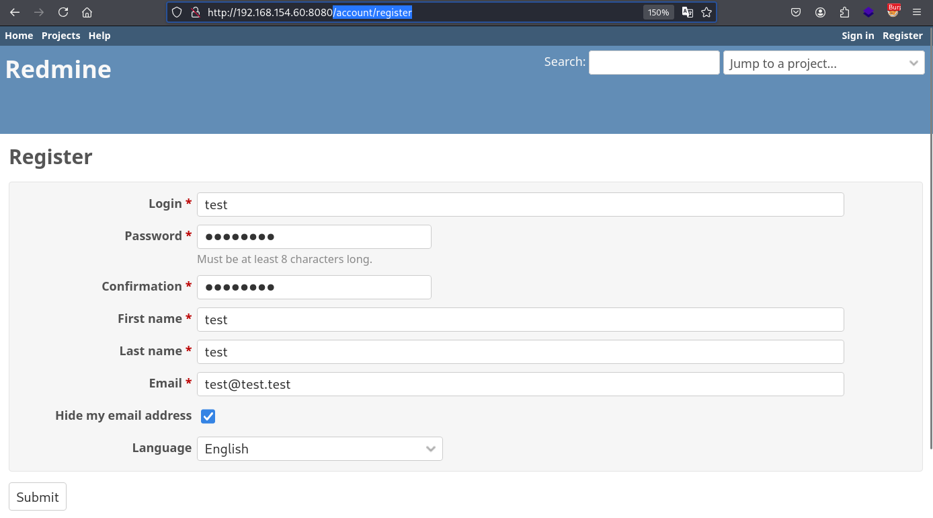Click into the First name field
Screen dimensions: 933x518
click(x=520, y=320)
